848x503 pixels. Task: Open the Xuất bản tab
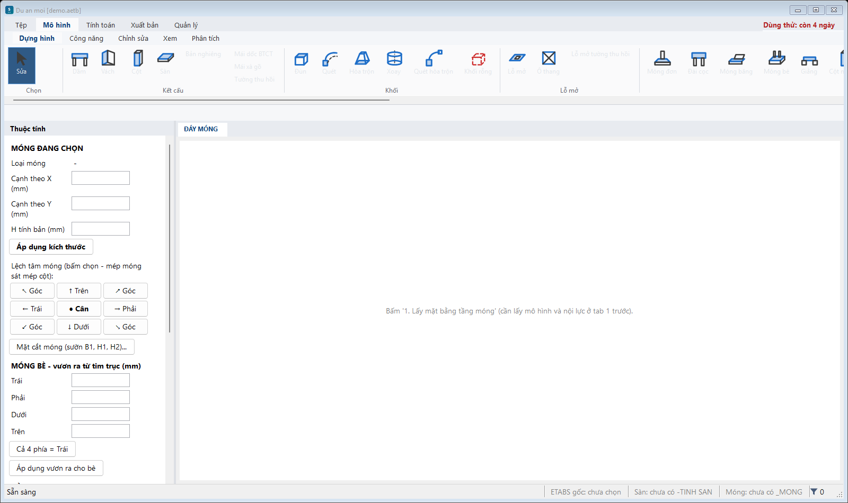point(145,25)
